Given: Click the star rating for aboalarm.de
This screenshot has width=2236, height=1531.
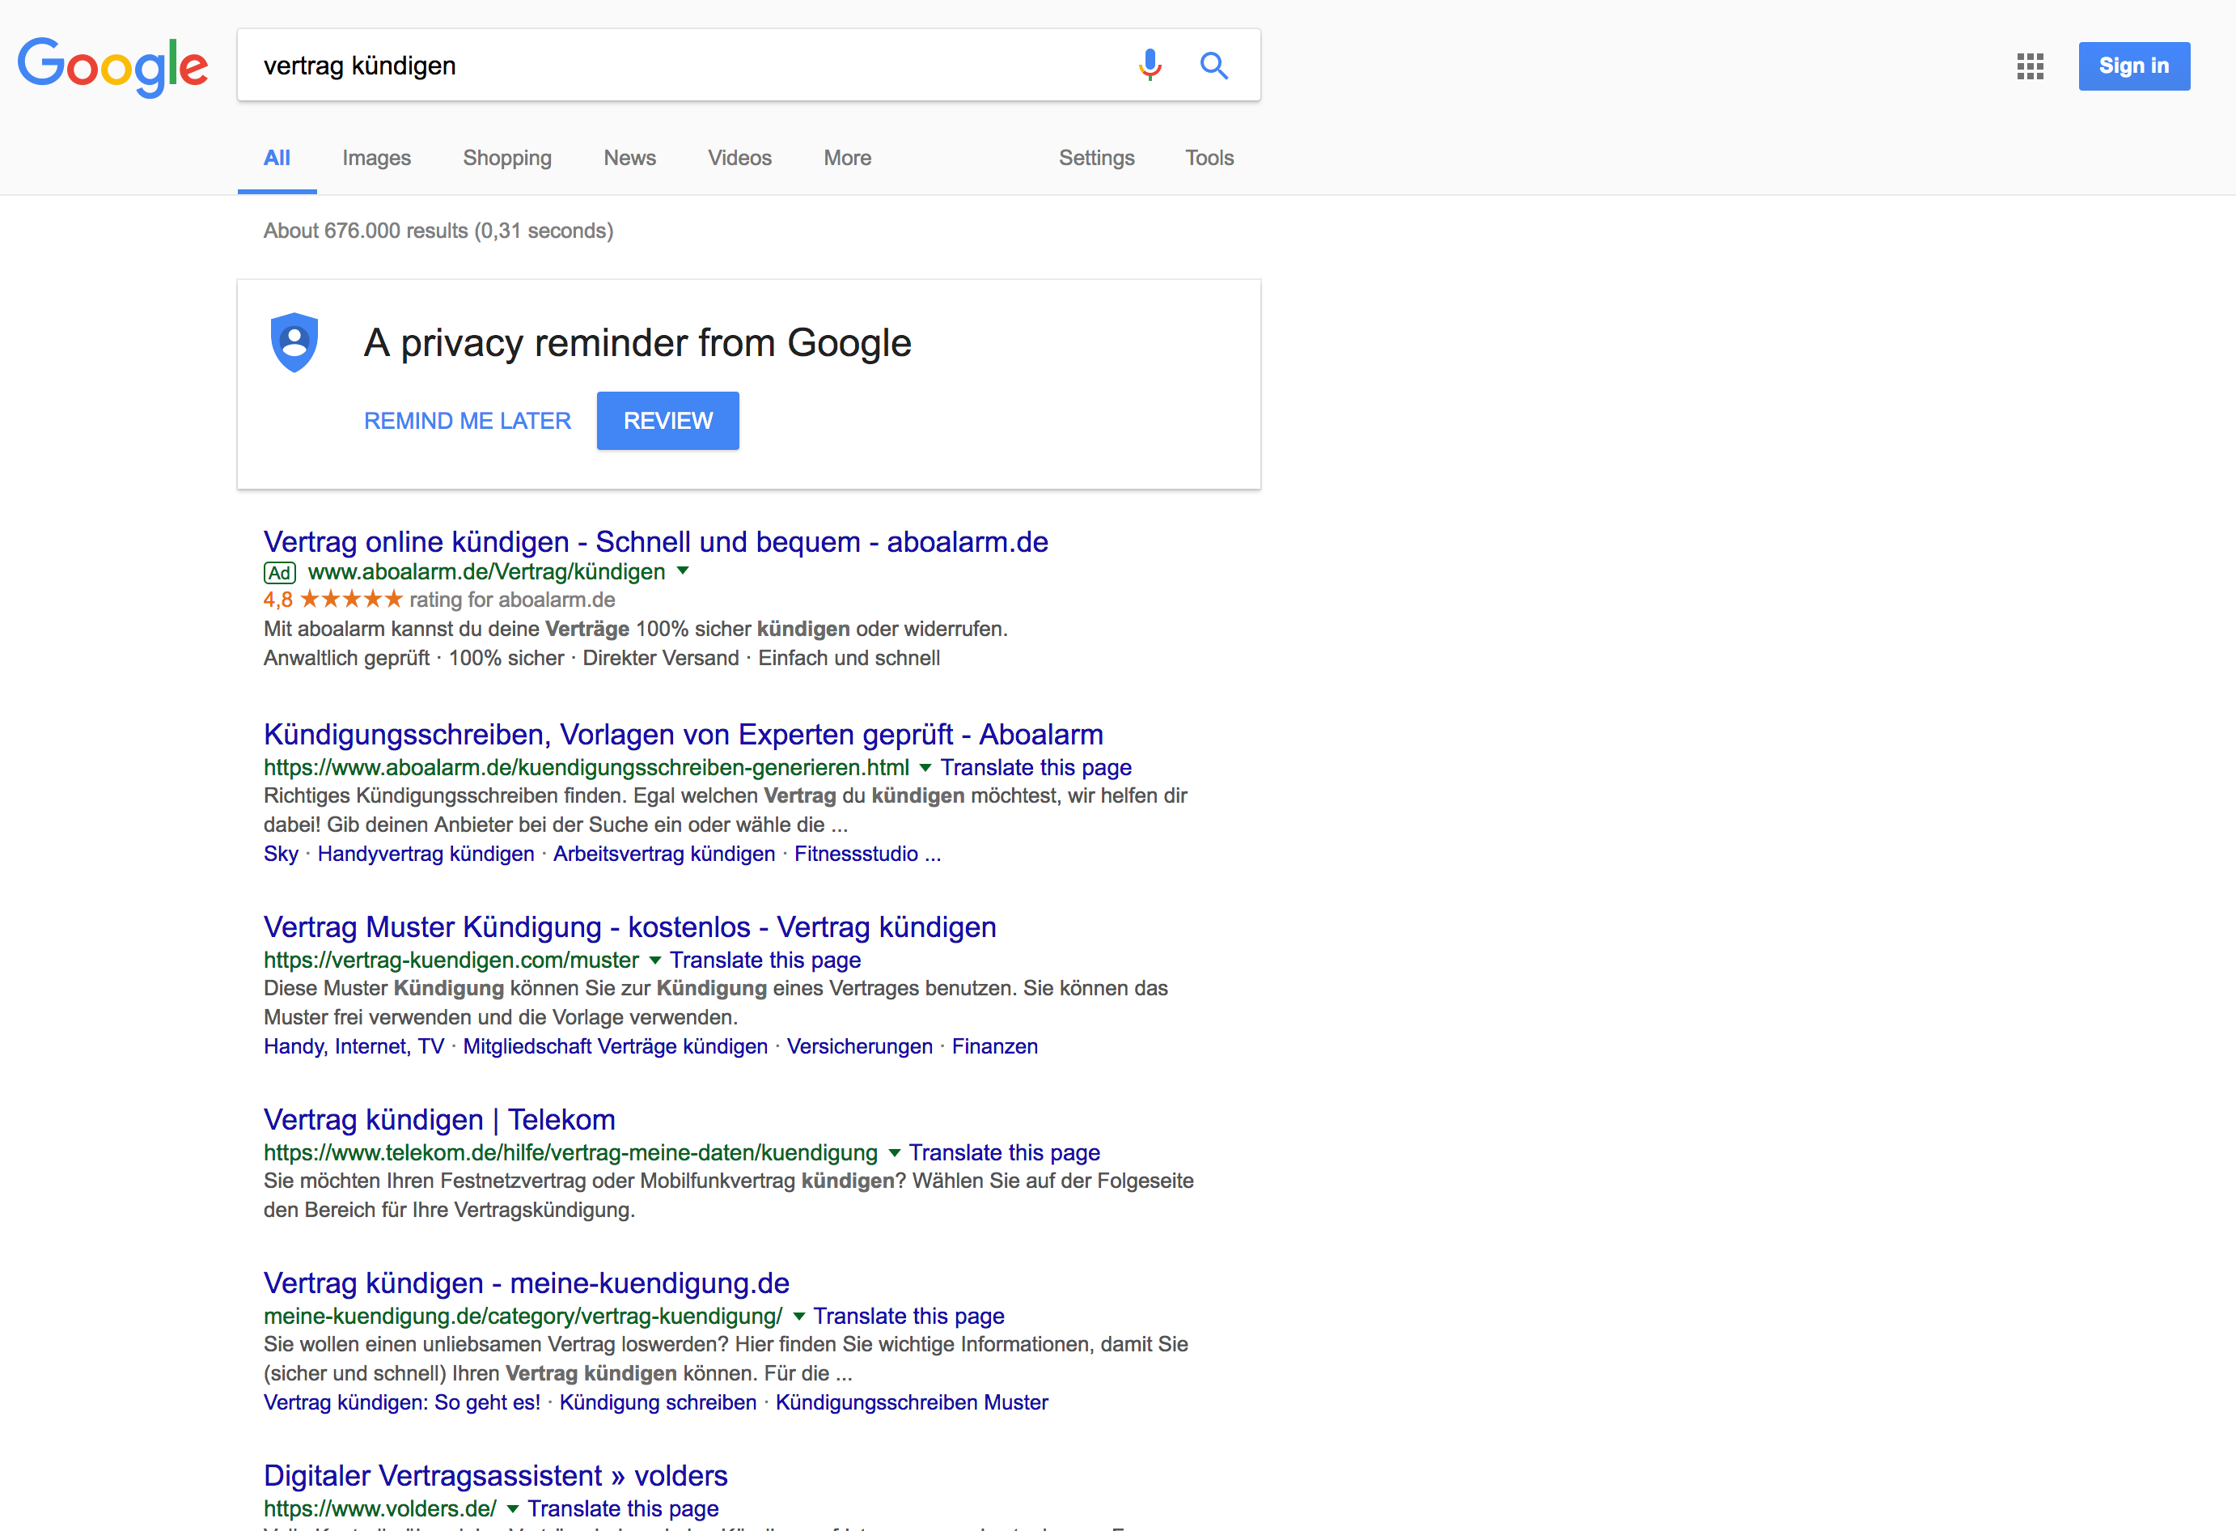Looking at the screenshot, I should pyautogui.click(x=351, y=600).
